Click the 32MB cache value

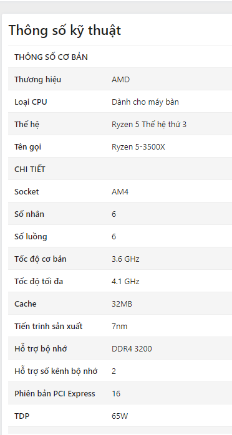click(122, 304)
